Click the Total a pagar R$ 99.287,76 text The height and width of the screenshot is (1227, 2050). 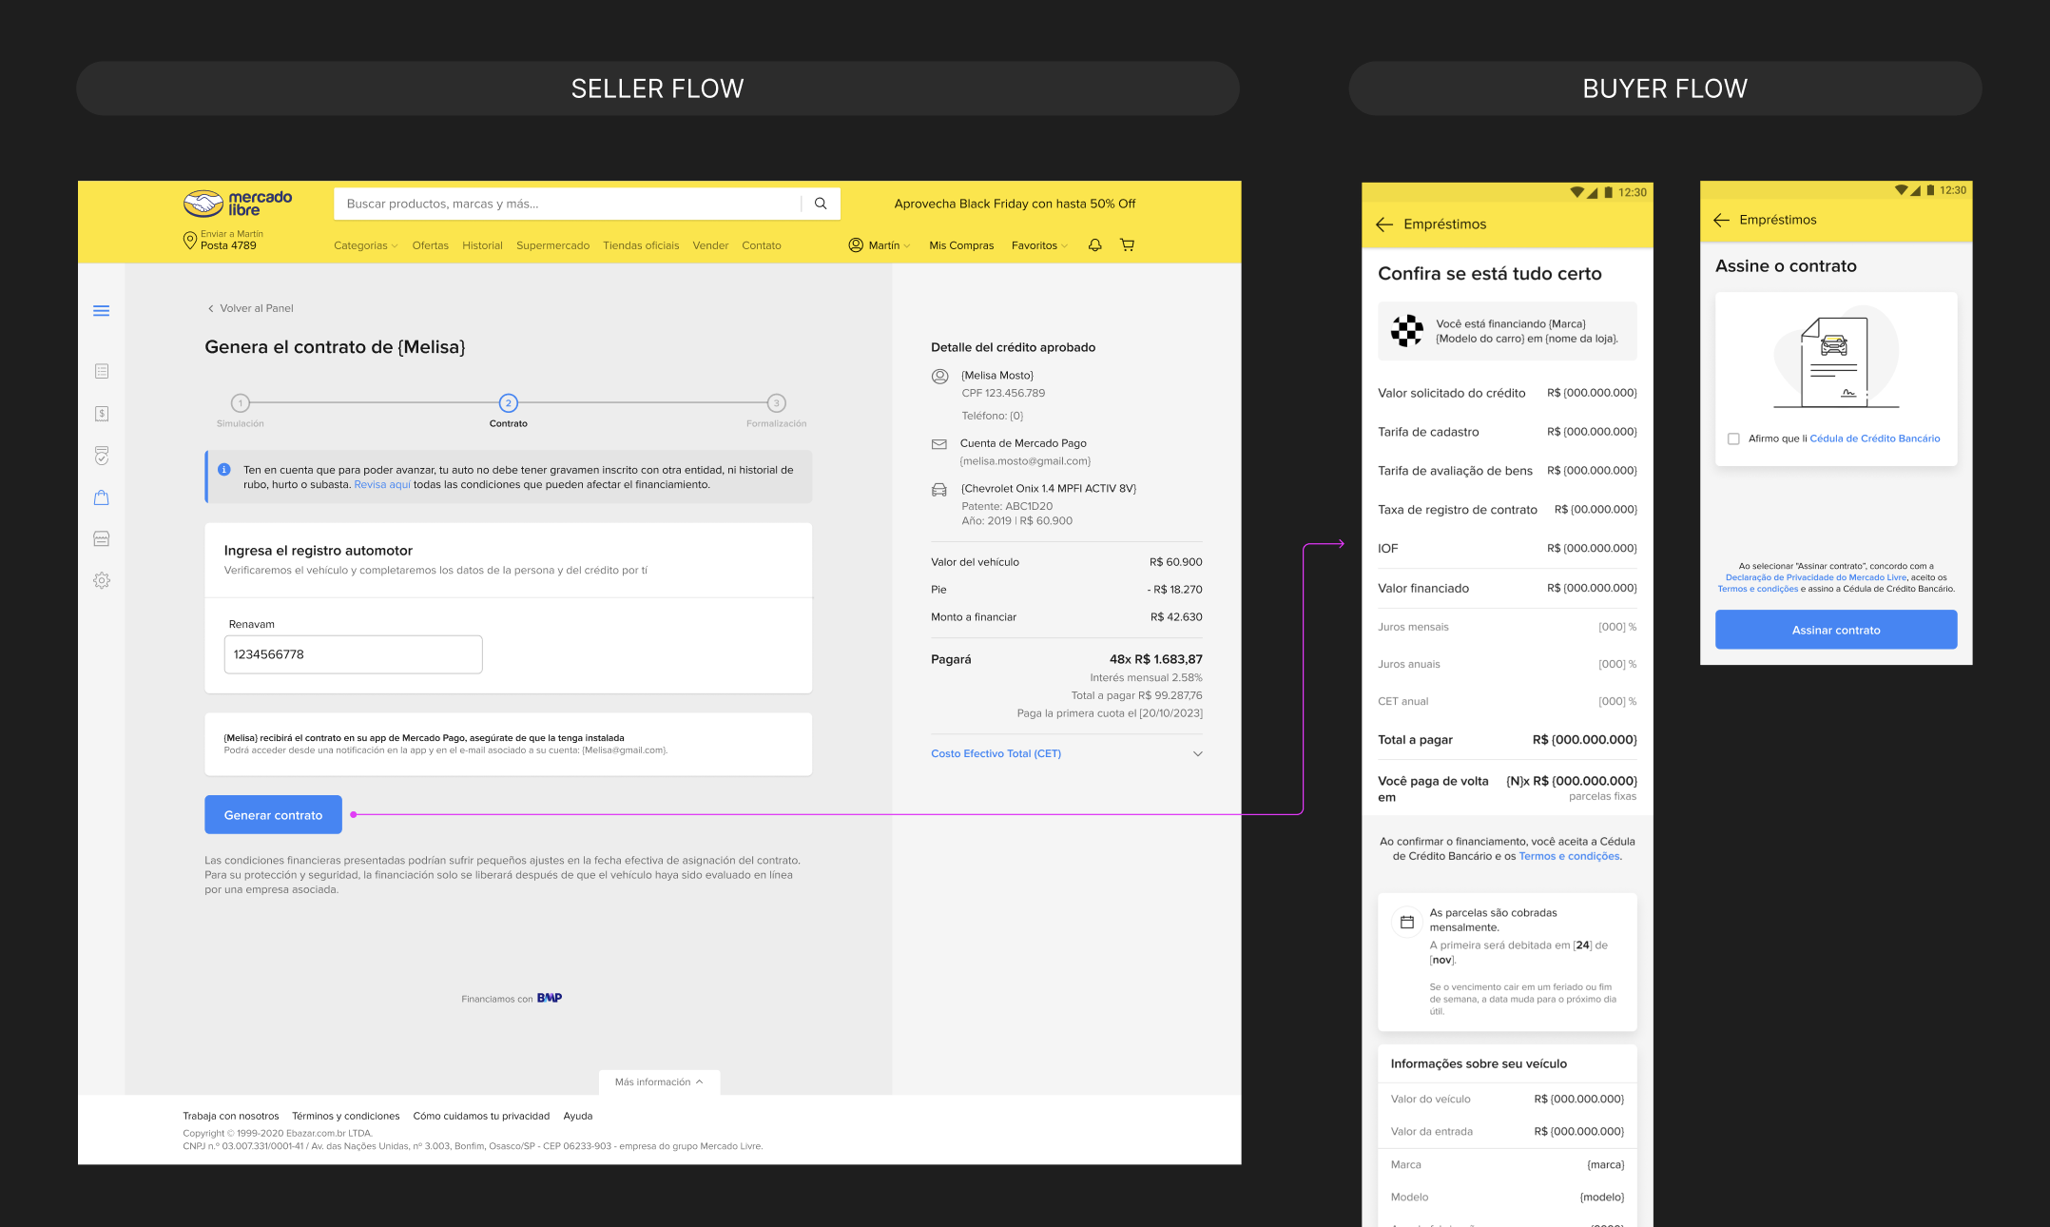point(1136,695)
